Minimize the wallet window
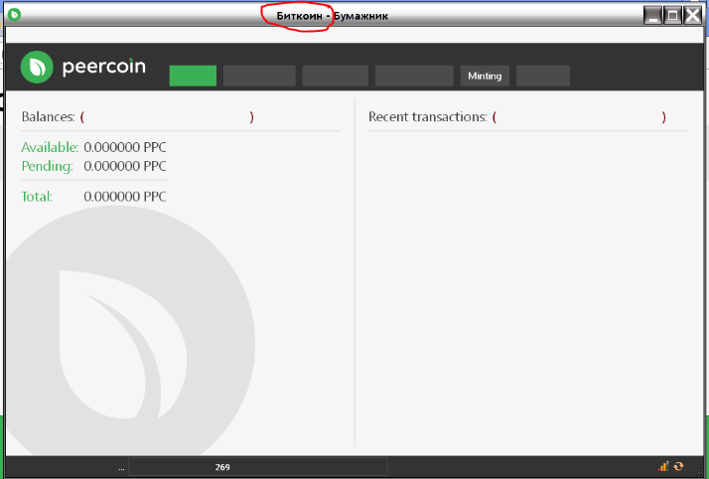709x479 pixels. (652, 15)
